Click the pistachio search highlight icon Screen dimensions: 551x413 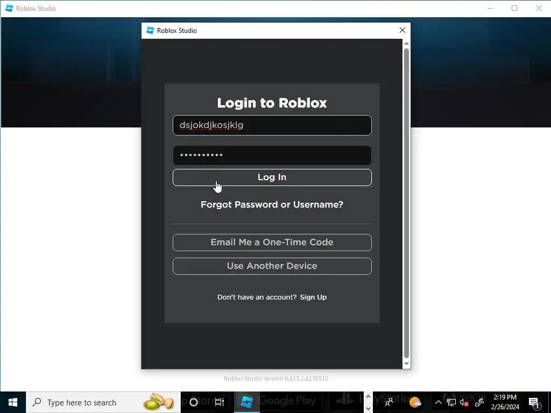tap(159, 402)
